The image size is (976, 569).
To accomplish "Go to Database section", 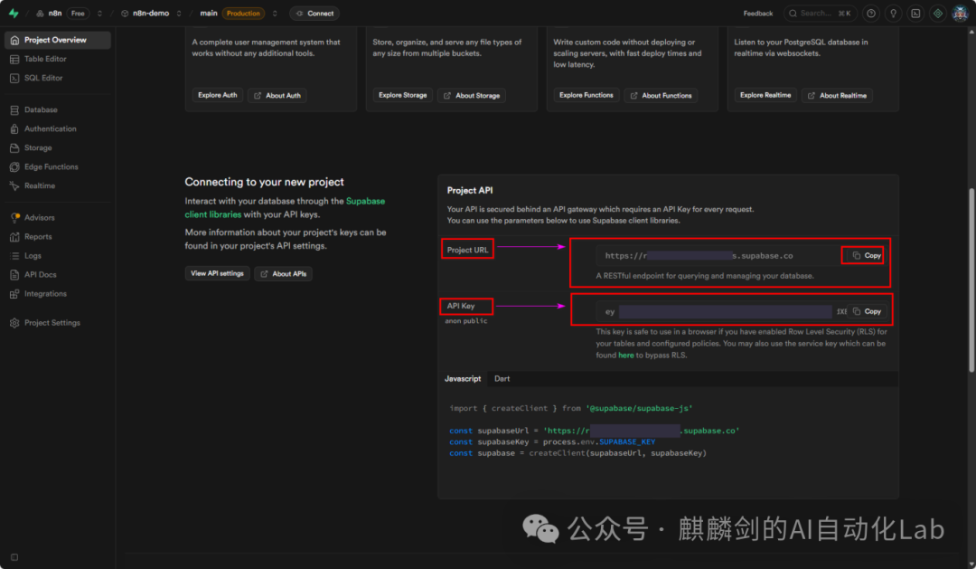I will point(41,109).
